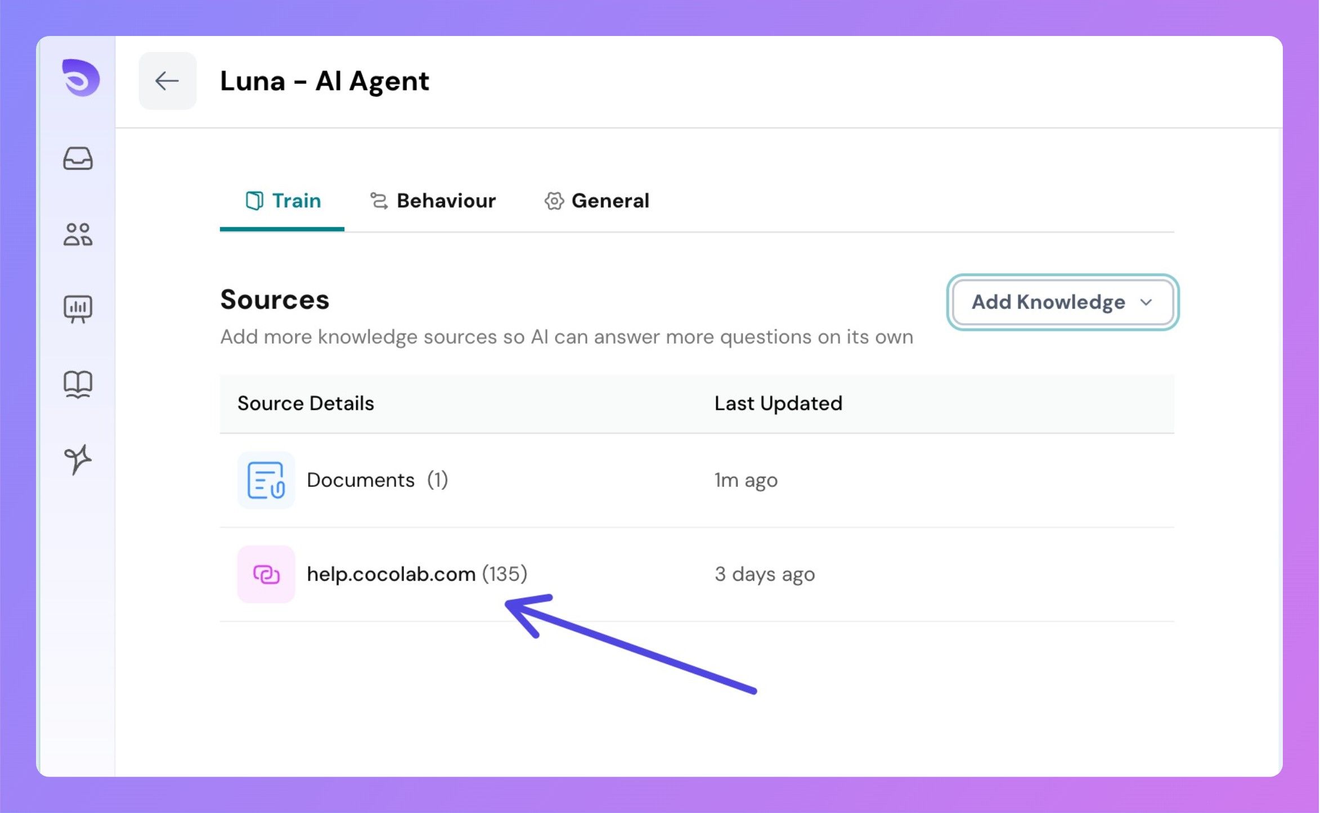Click the General gear icon
The image size is (1320, 813).
coord(554,201)
